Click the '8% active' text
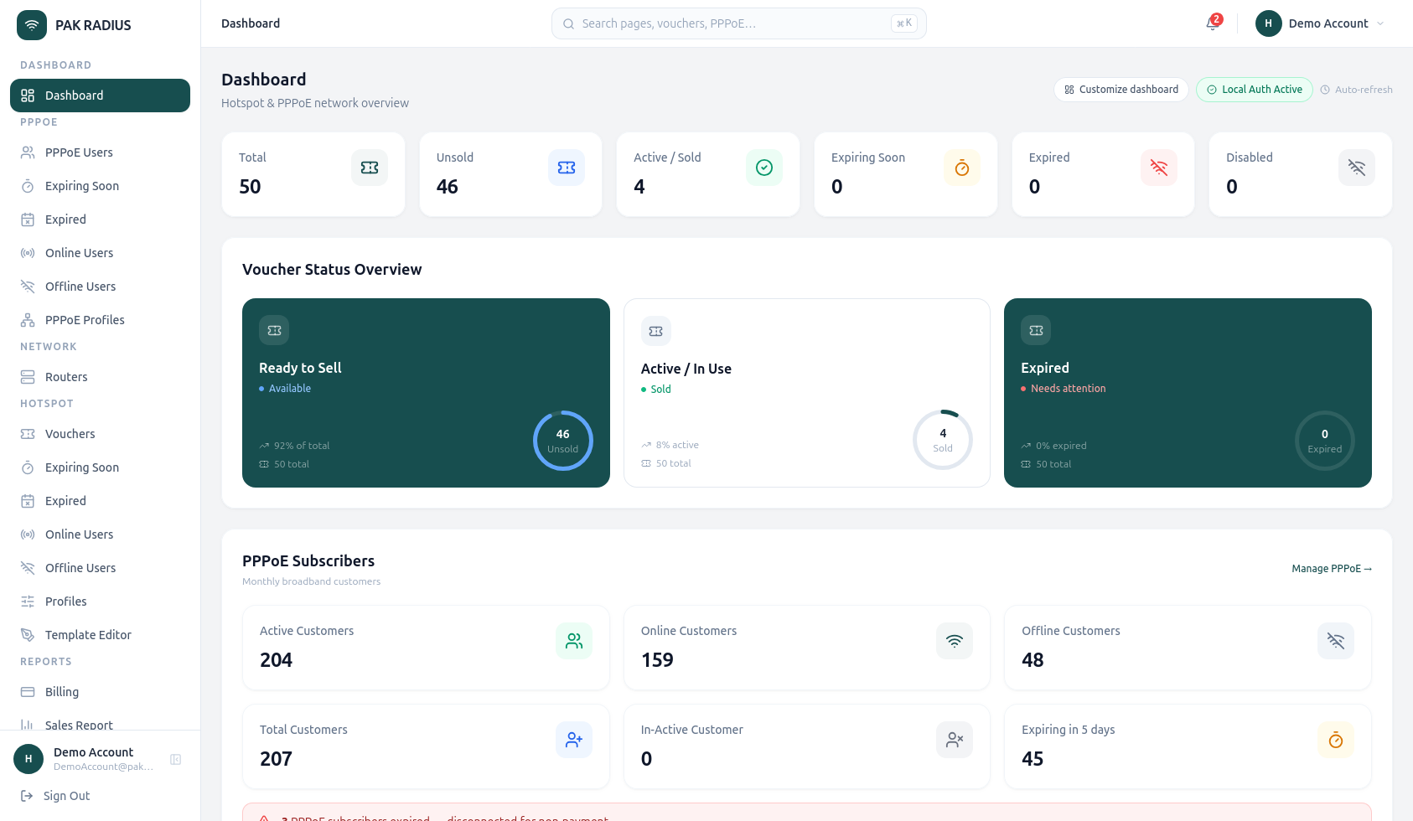1413x821 pixels. (677, 445)
